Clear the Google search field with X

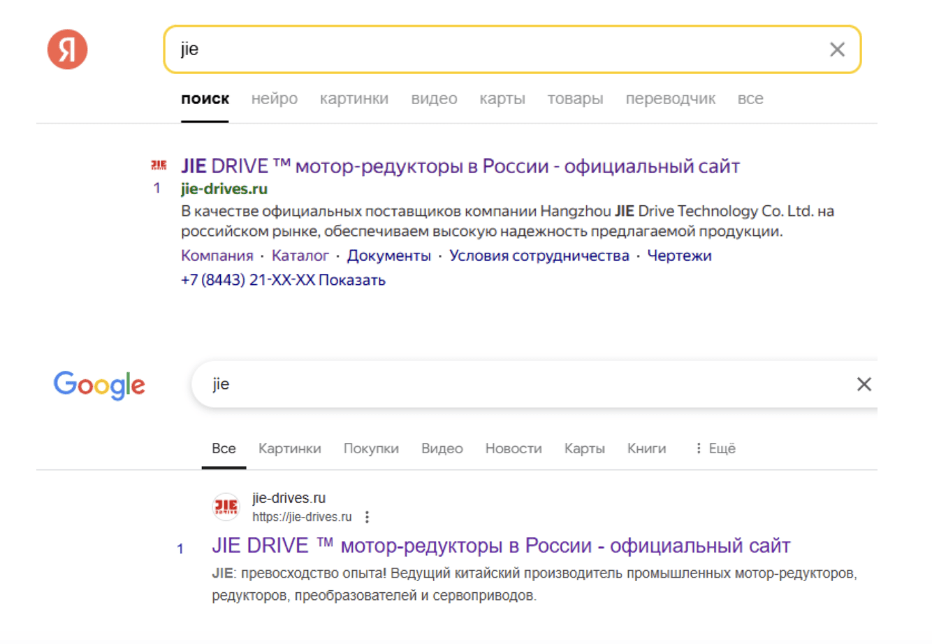pyautogui.click(x=864, y=384)
